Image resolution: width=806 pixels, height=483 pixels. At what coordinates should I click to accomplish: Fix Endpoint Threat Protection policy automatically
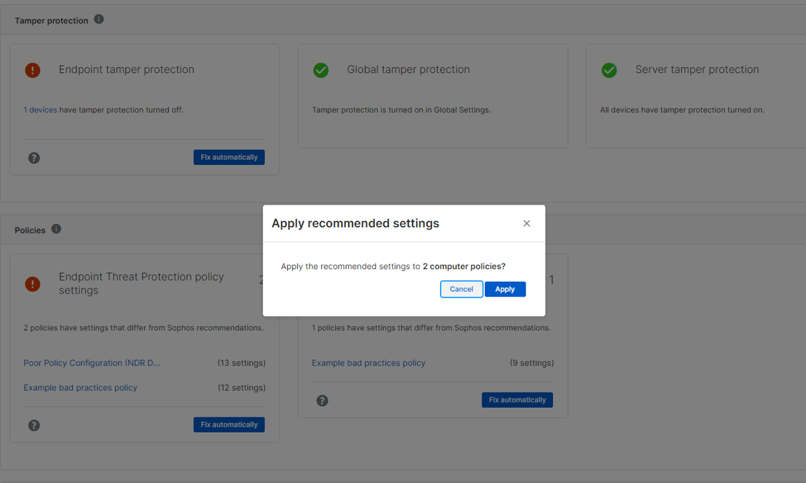229,425
